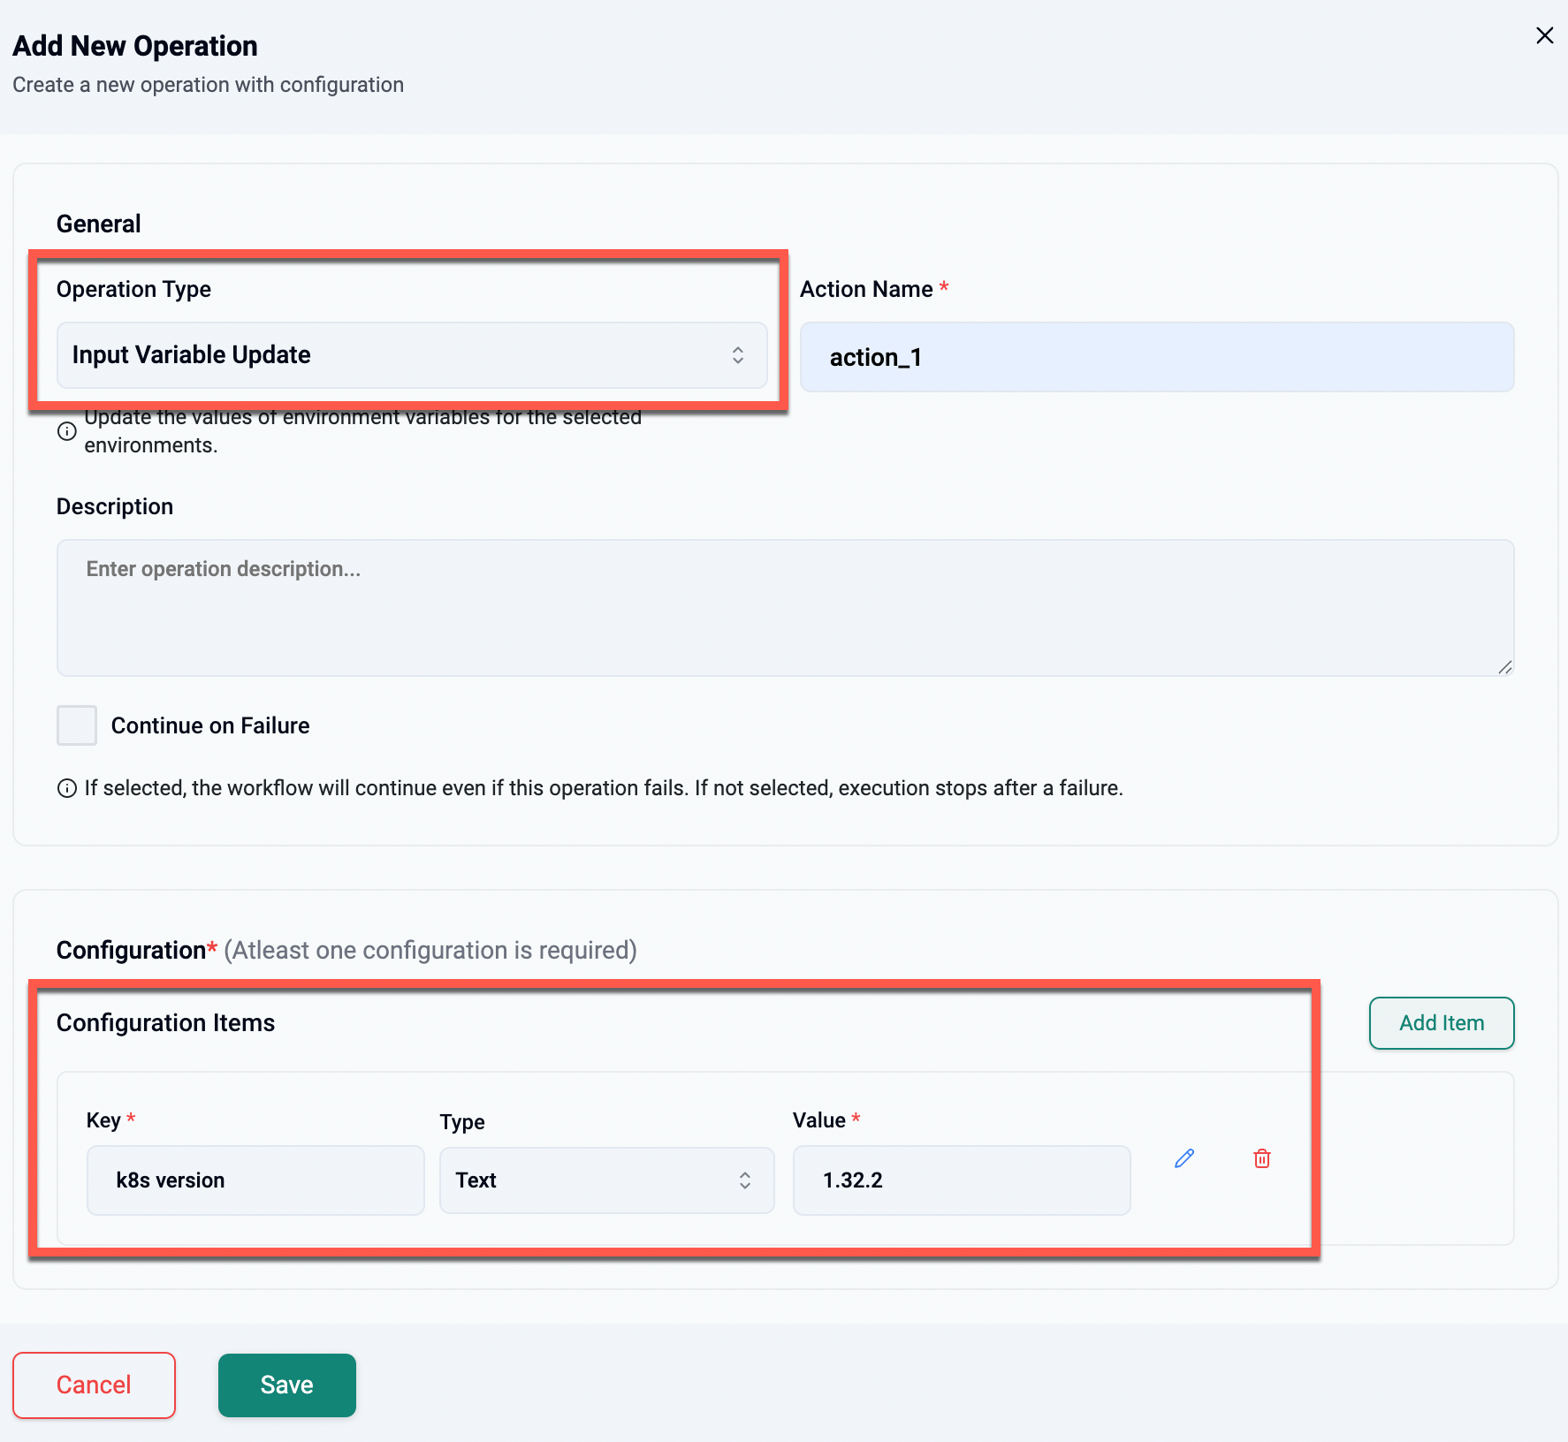Click the pencil edit icon for k8s version
Image resolution: width=1568 pixels, height=1442 pixels.
[x=1184, y=1158]
